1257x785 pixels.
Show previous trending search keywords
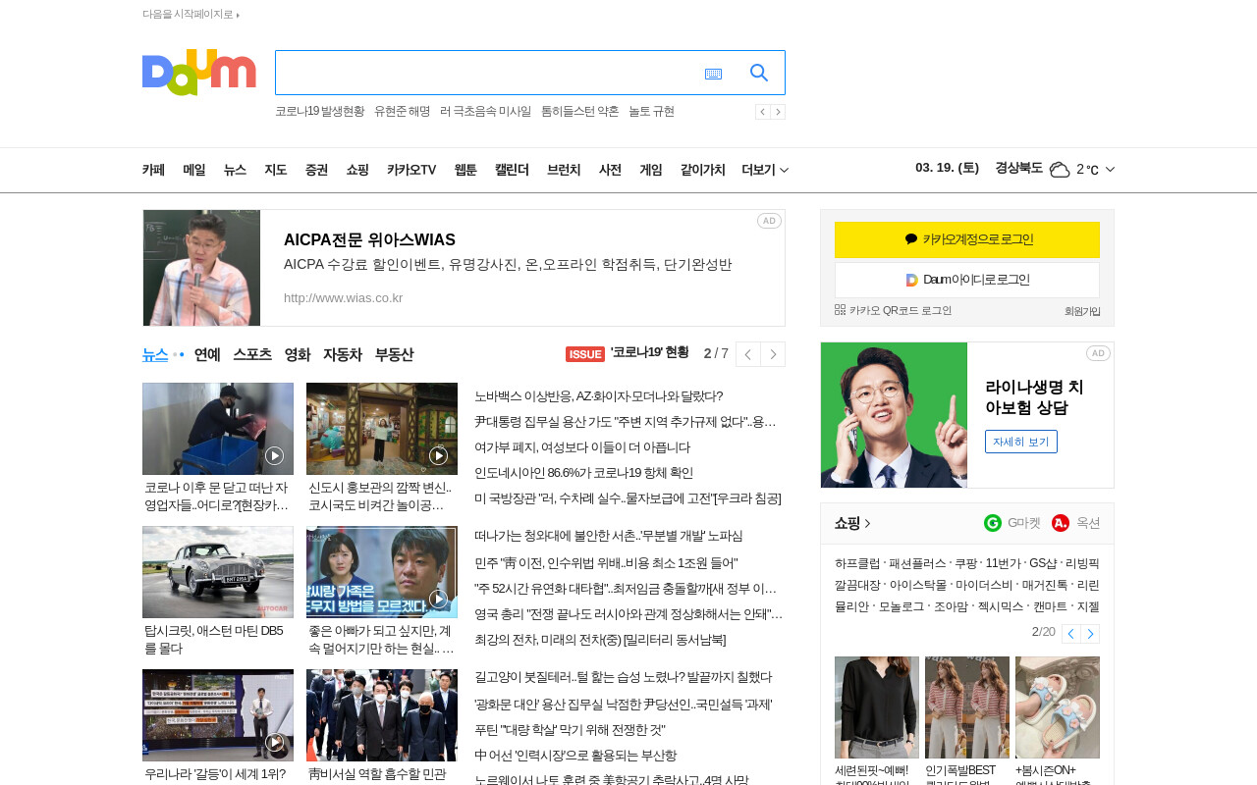point(763,112)
